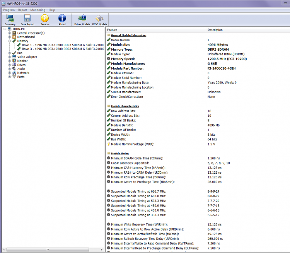Screen dimensions: 290x253
Task: Click the JOHN-PC computer icon
Action: (x=9, y=29)
